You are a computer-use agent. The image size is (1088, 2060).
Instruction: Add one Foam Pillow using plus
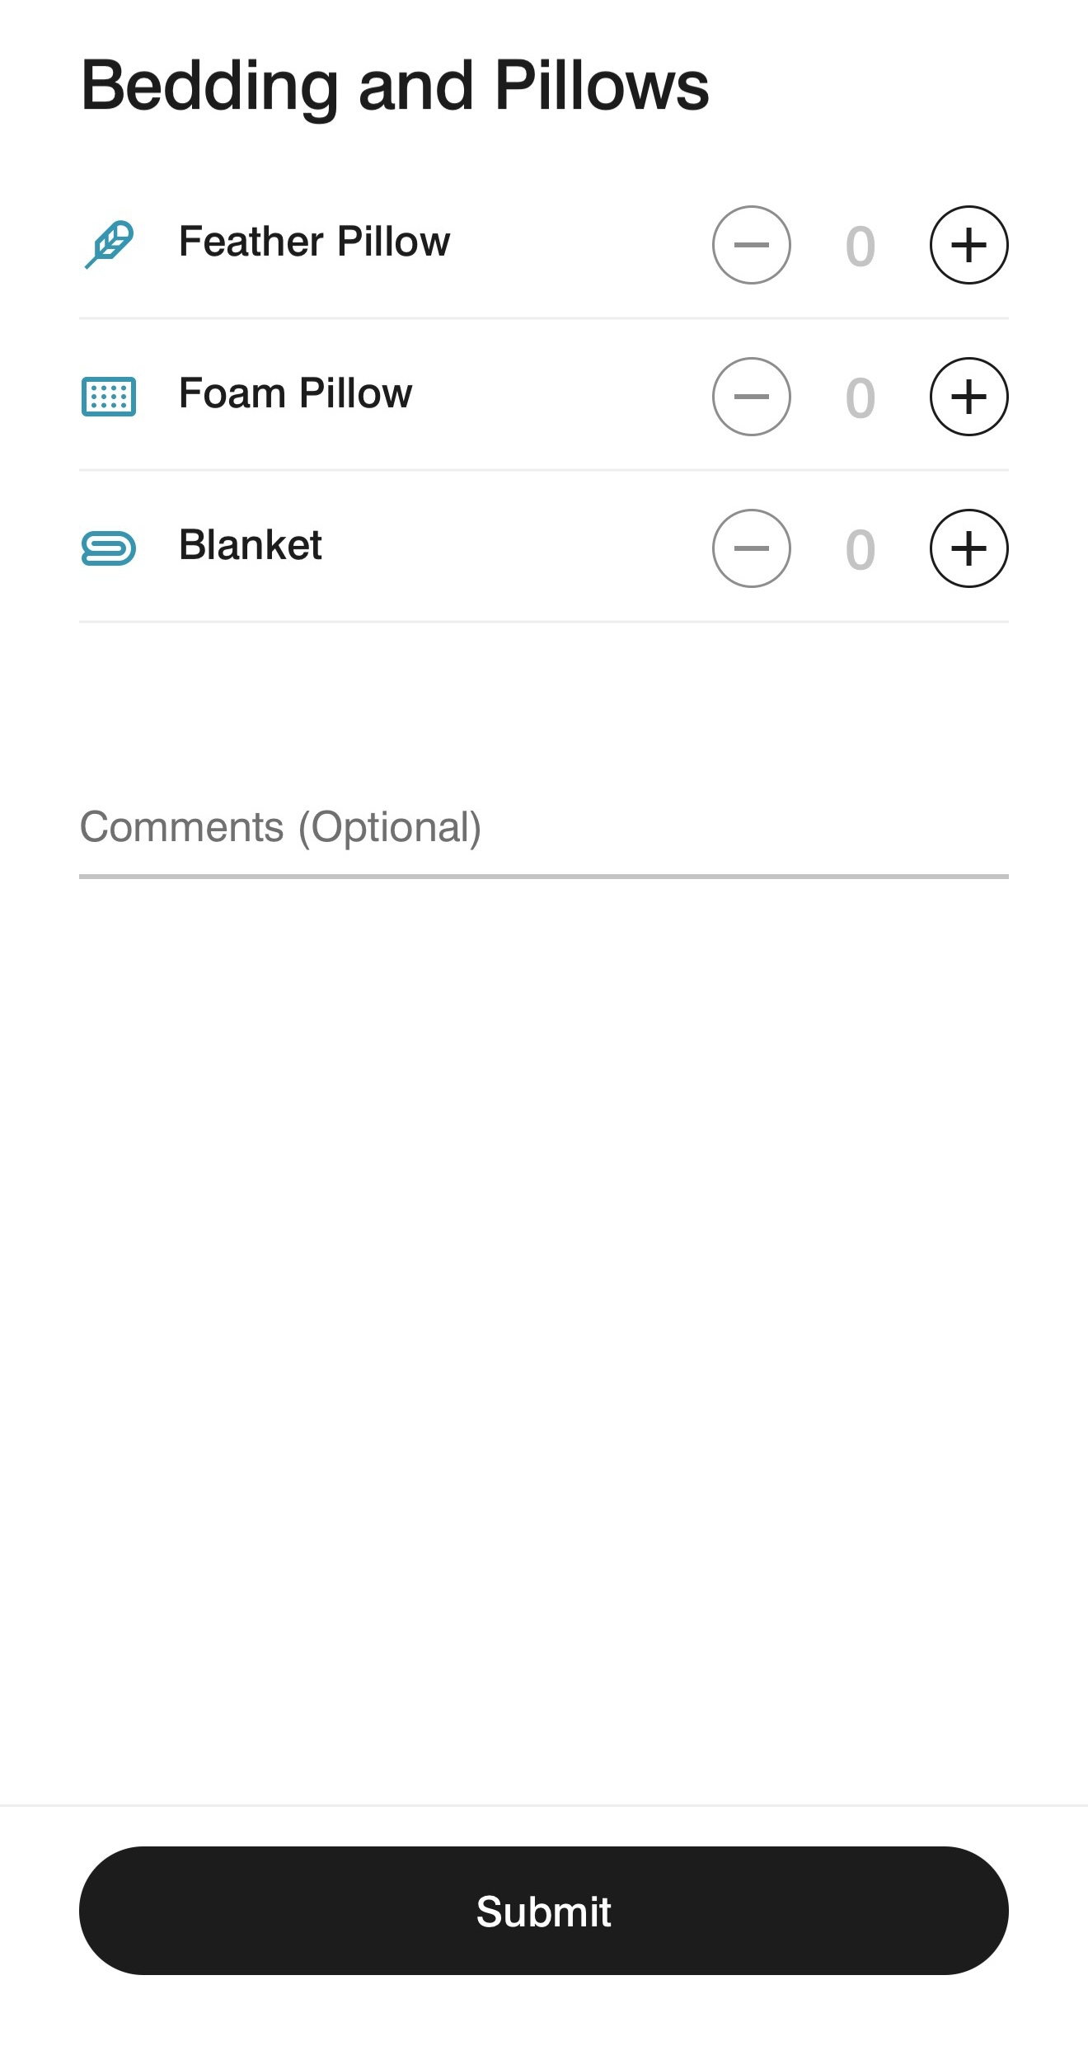(x=968, y=397)
